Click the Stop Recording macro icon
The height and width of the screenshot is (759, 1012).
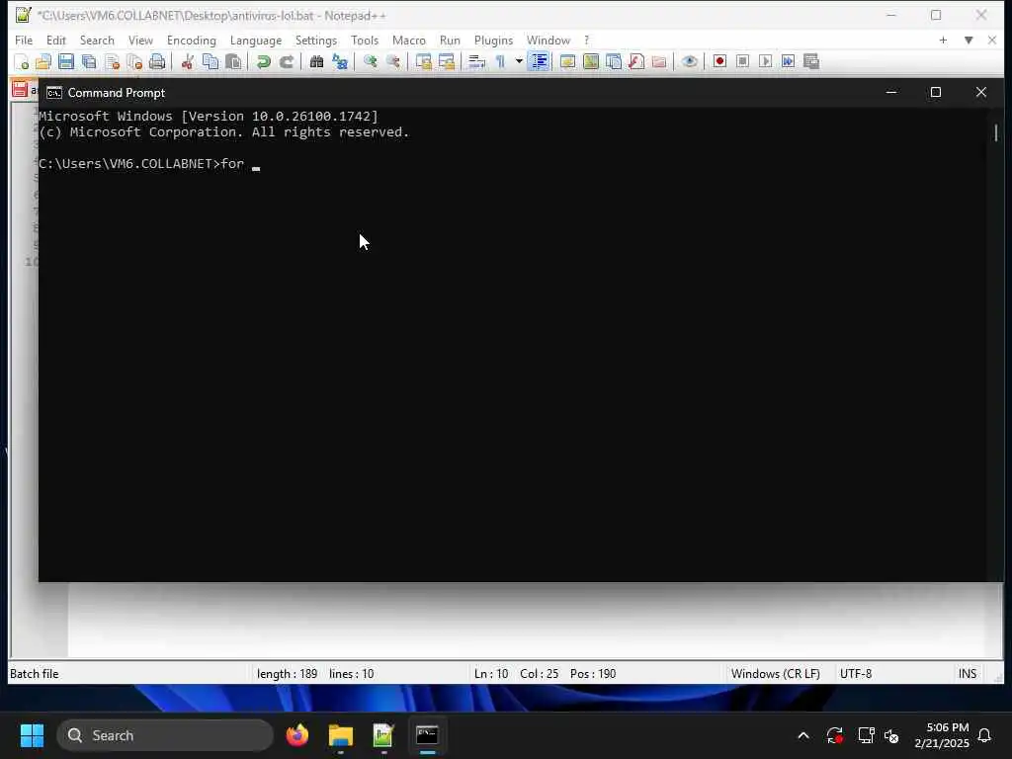pyautogui.click(x=742, y=62)
